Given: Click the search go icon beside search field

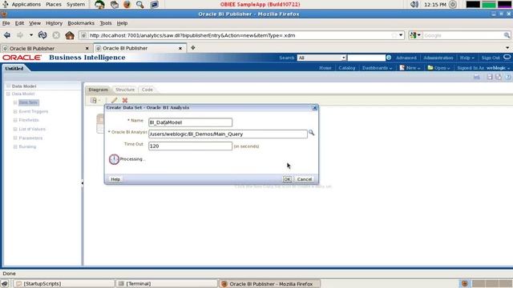Looking at the screenshot, I should 389,58.
